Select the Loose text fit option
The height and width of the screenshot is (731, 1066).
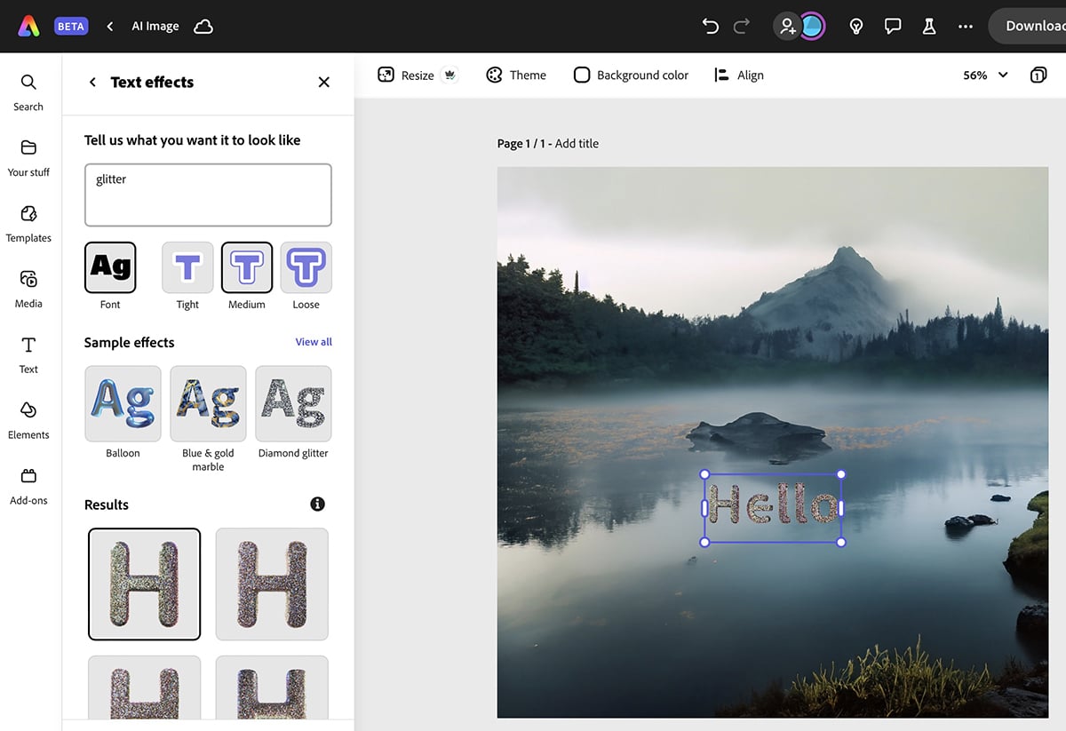tap(306, 267)
